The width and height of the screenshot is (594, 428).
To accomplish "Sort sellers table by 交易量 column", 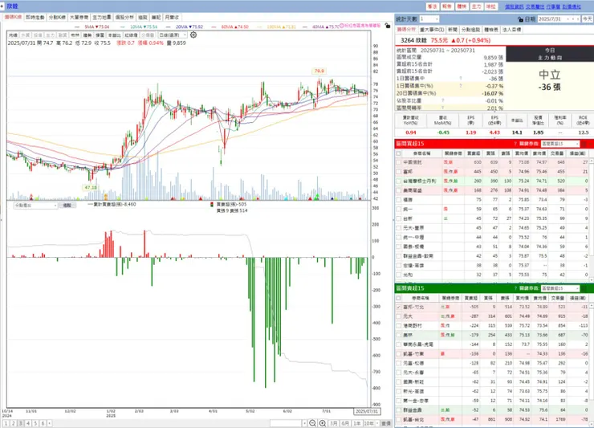I will (x=558, y=299).
